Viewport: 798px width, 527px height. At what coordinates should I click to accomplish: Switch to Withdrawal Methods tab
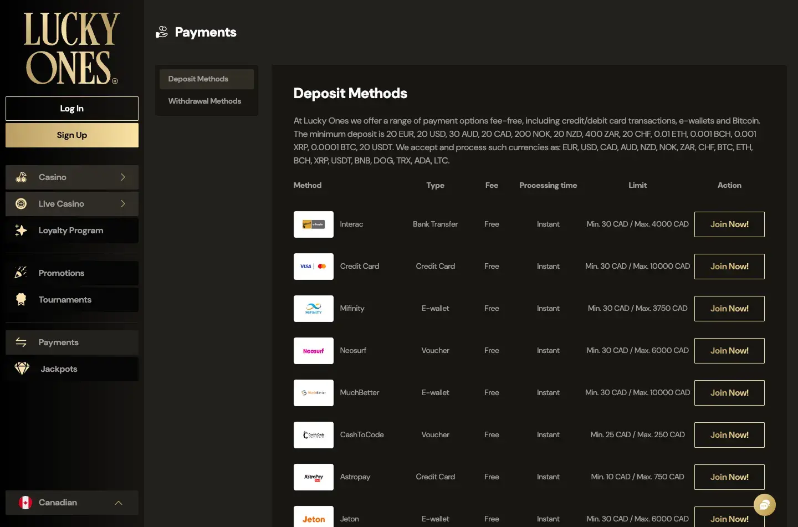point(204,101)
